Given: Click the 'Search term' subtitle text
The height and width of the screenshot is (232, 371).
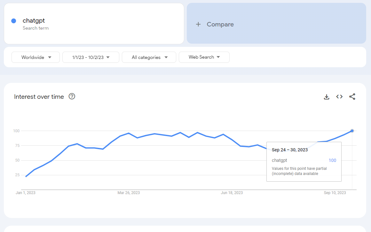Looking at the screenshot, I should click(36, 28).
